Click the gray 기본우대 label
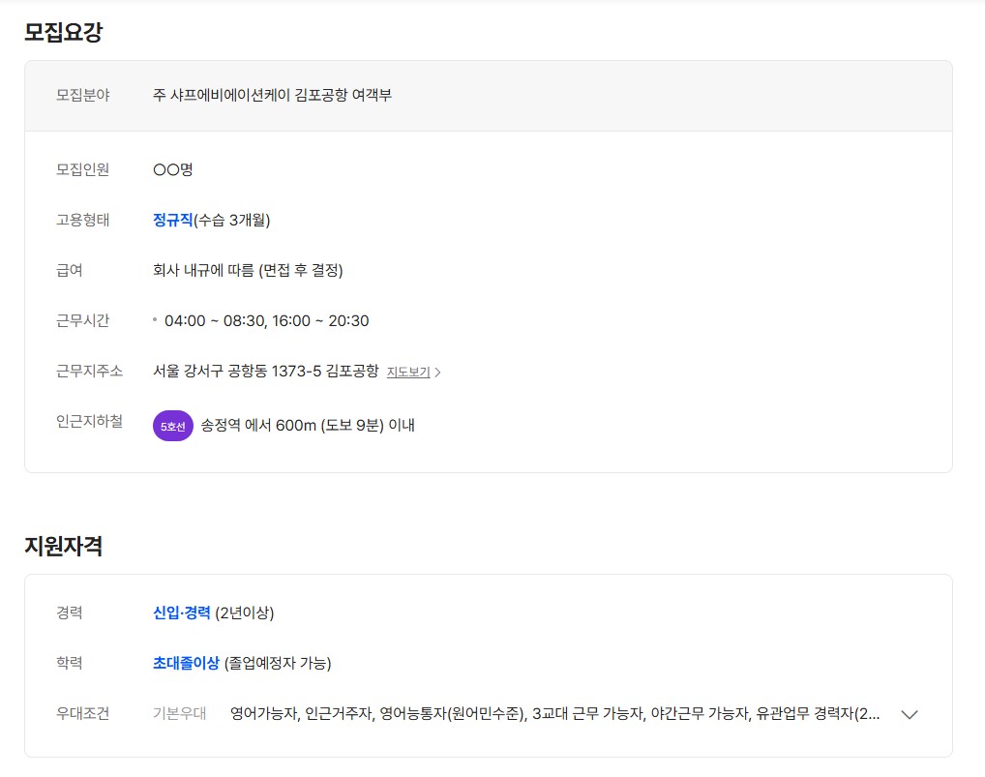 (179, 714)
